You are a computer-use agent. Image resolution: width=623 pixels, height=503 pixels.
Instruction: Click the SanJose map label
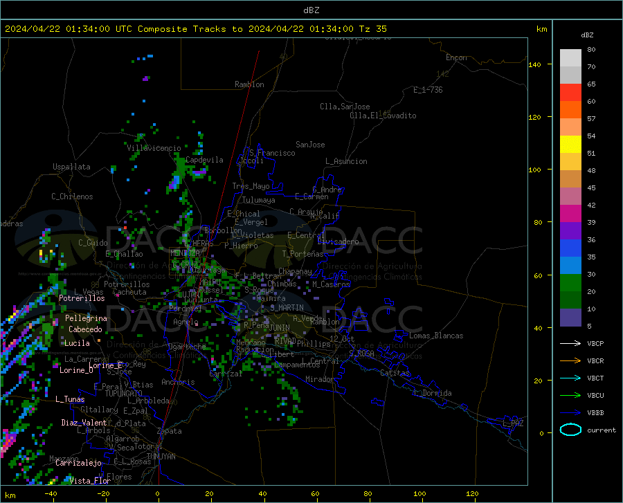point(310,145)
